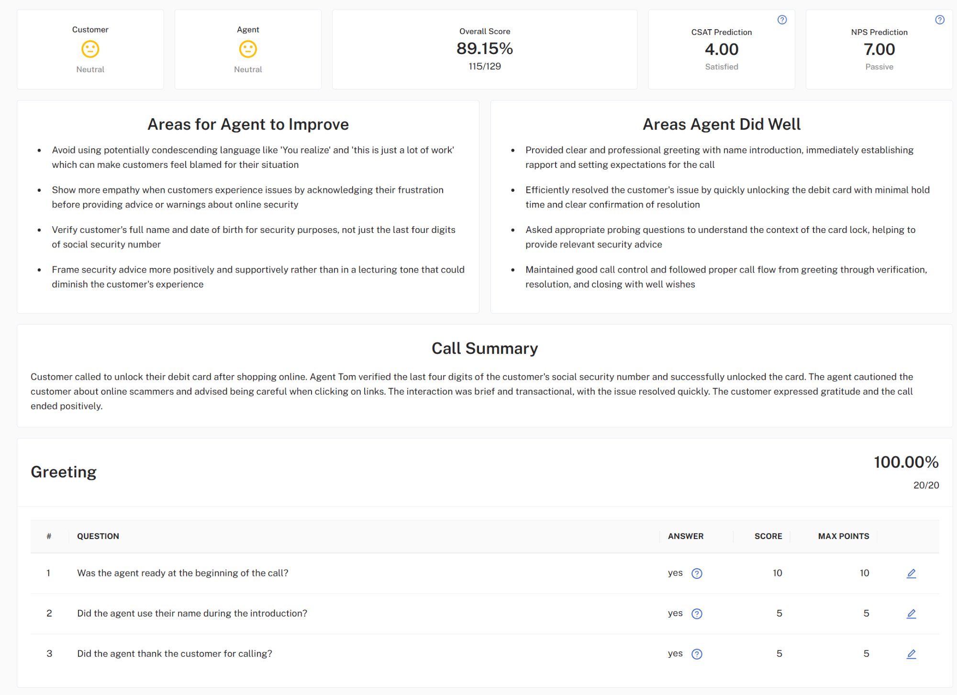The image size is (957, 695).
Task: Click the QUESTION column header
Action: pyautogui.click(x=99, y=536)
